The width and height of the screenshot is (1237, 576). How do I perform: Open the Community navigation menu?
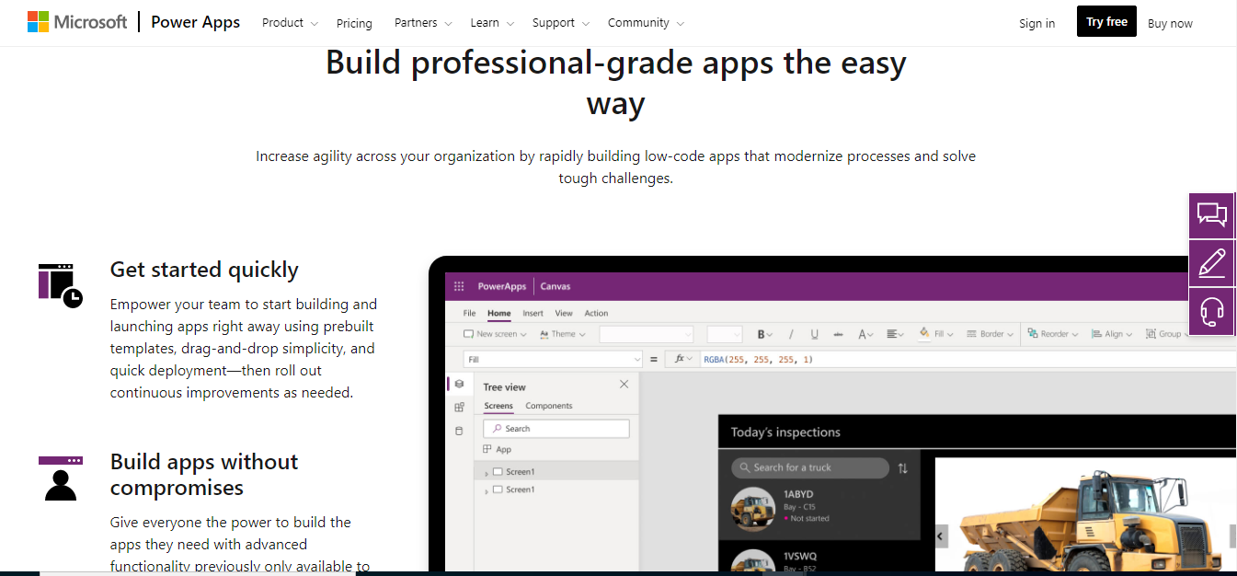click(646, 23)
